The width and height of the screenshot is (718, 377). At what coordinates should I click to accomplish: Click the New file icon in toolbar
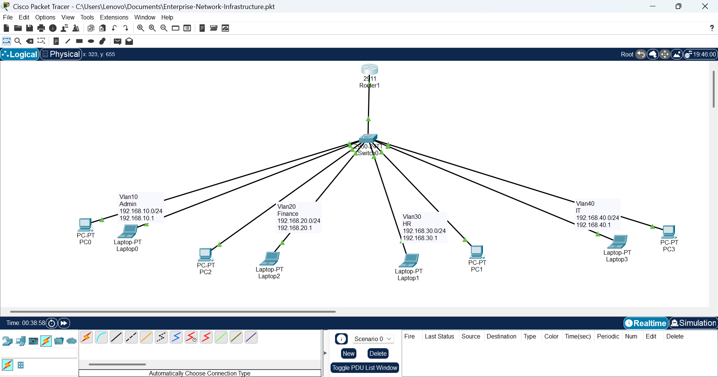6,28
